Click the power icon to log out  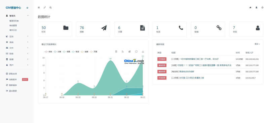coord(263,7)
